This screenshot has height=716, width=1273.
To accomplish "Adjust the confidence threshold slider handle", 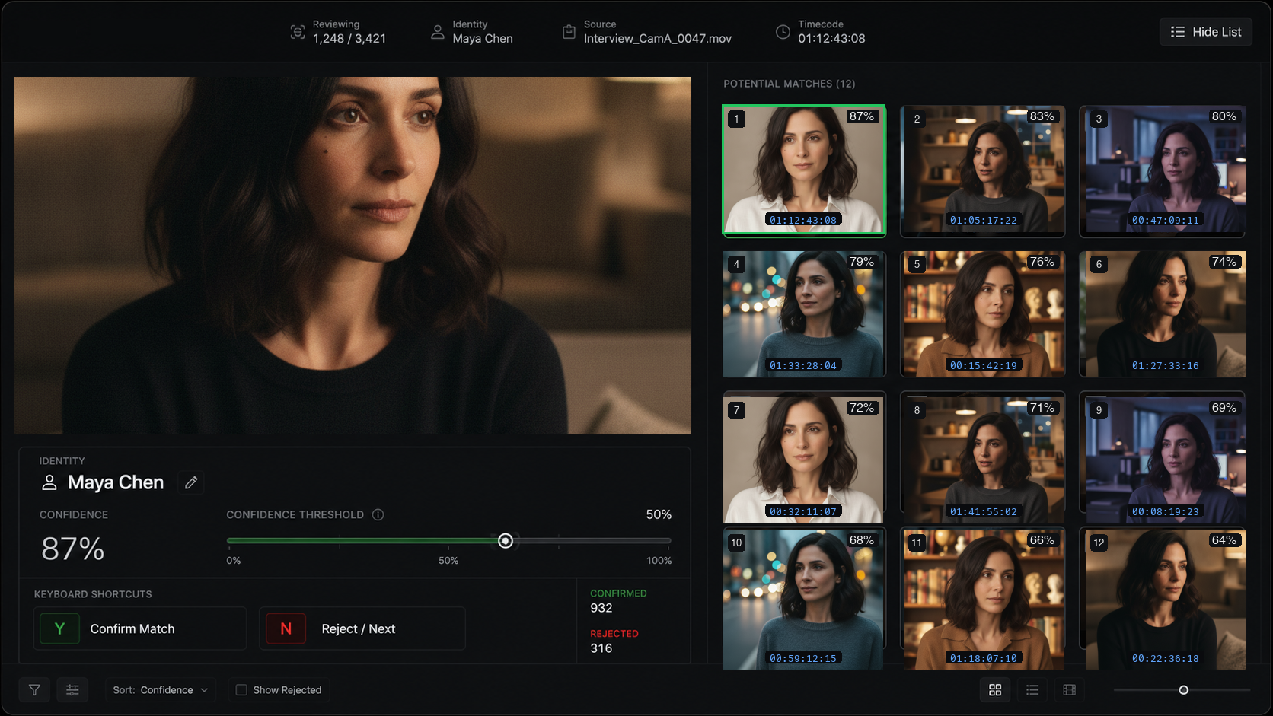I will pos(506,541).
